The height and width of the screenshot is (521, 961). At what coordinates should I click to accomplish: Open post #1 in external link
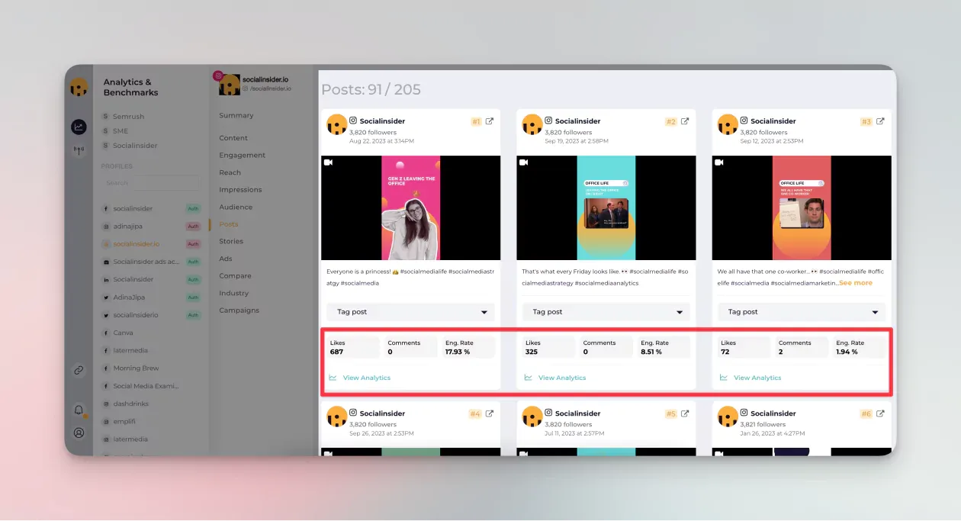(490, 121)
